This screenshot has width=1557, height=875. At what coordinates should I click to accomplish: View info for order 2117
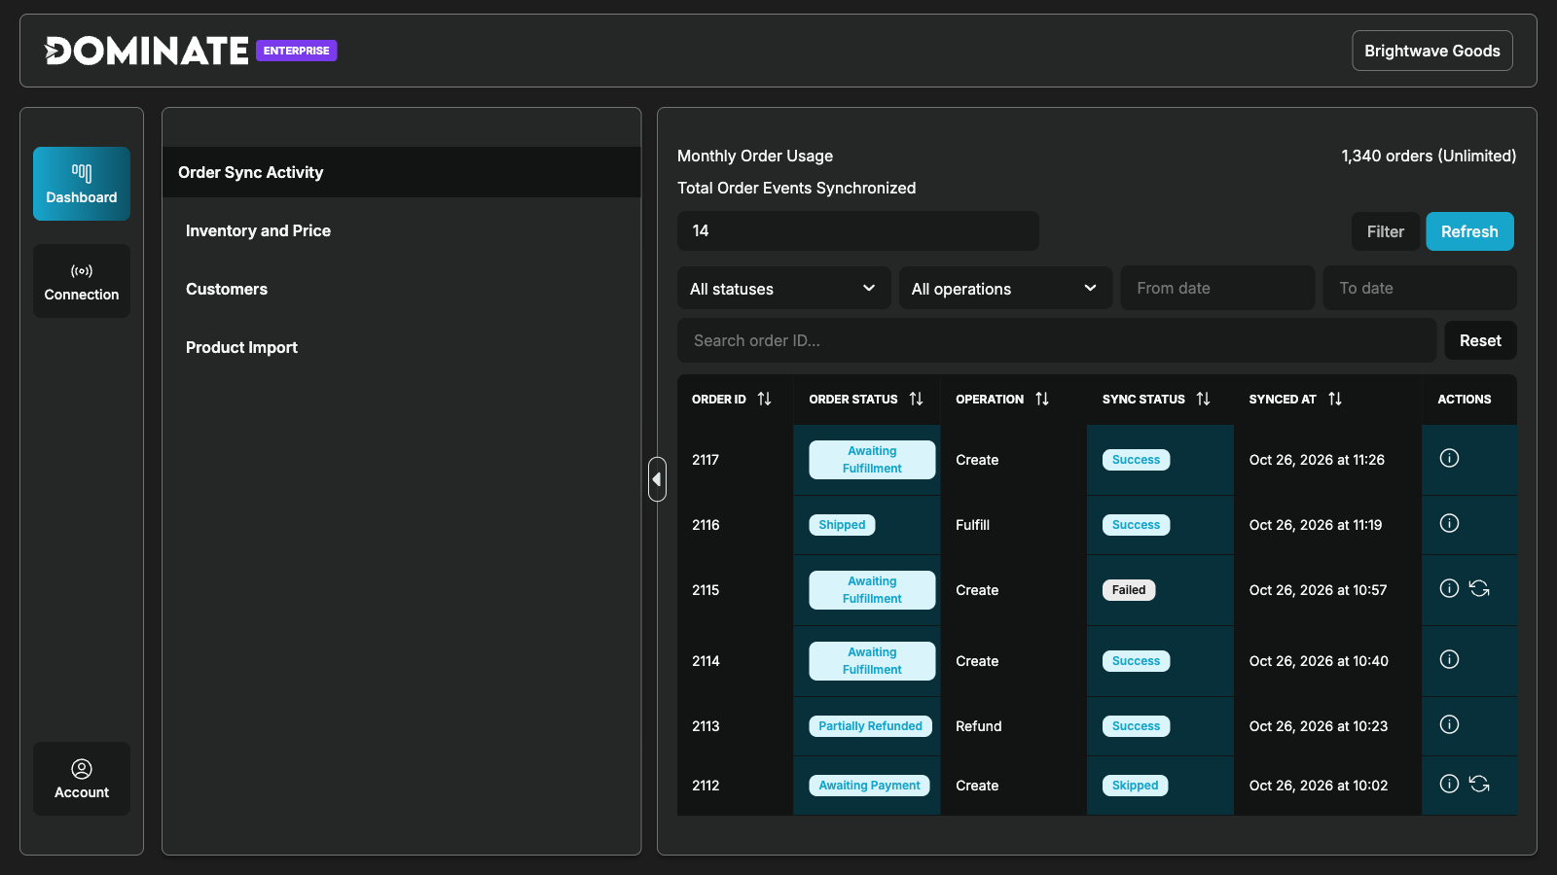(x=1449, y=458)
